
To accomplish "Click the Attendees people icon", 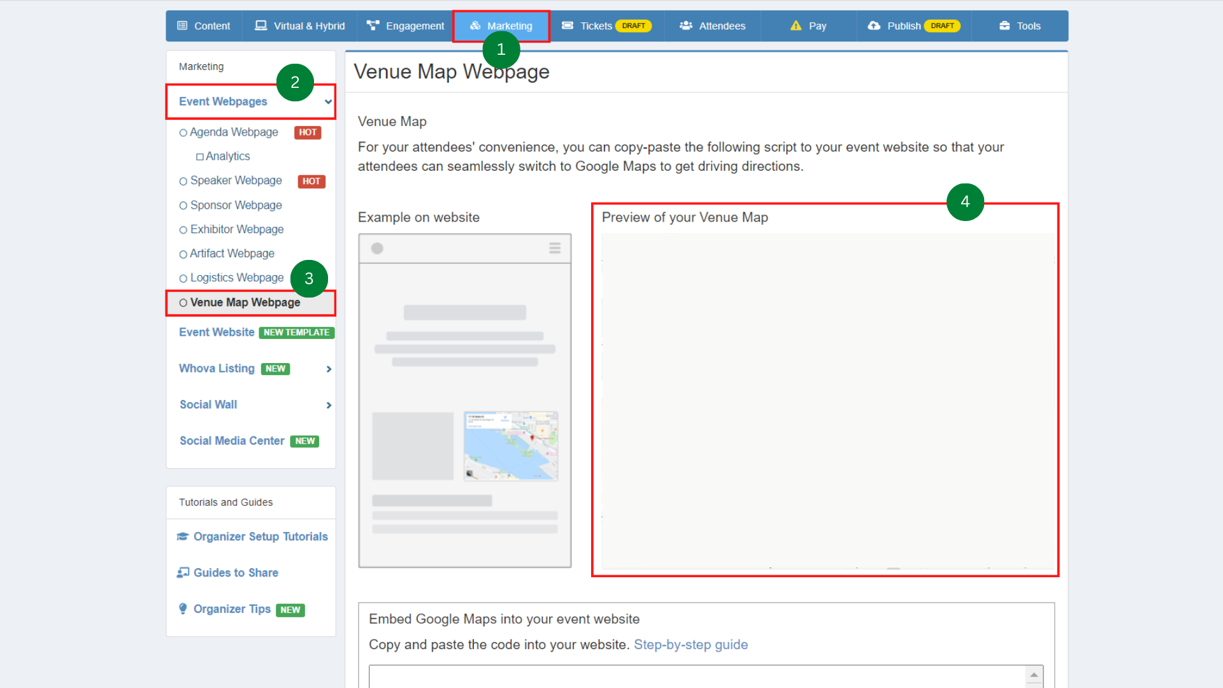I will point(686,25).
